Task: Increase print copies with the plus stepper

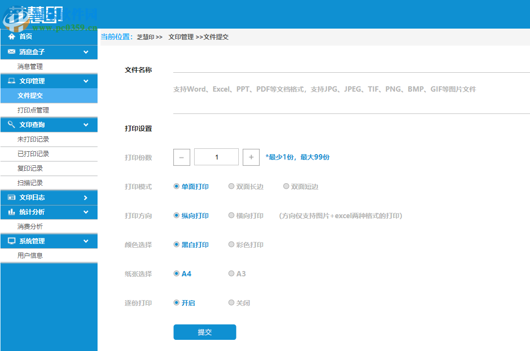Action: (x=251, y=157)
